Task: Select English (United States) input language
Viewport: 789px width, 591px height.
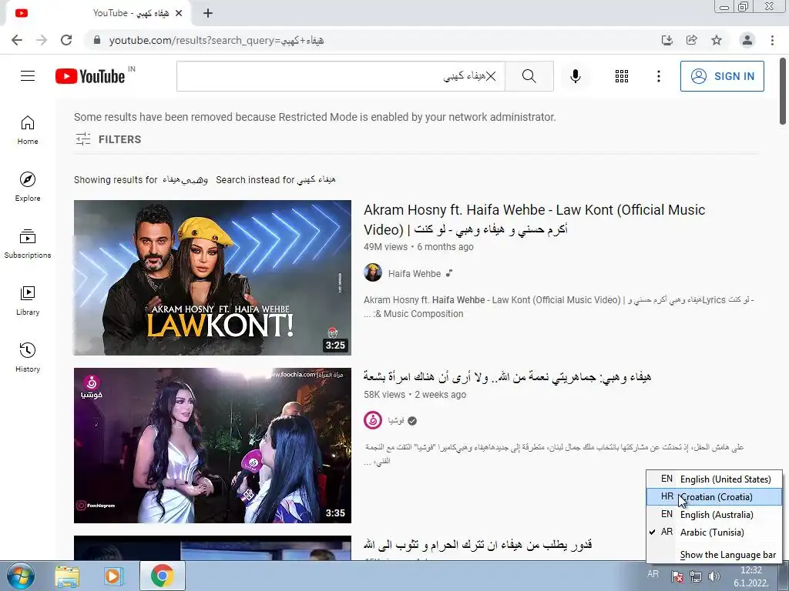Action: point(714,479)
